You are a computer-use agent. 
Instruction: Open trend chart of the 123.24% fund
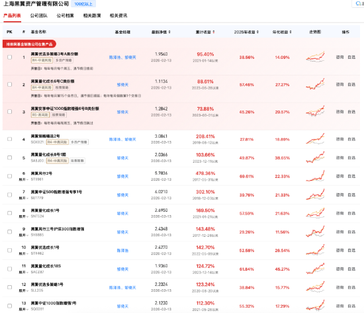click(315, 287)
